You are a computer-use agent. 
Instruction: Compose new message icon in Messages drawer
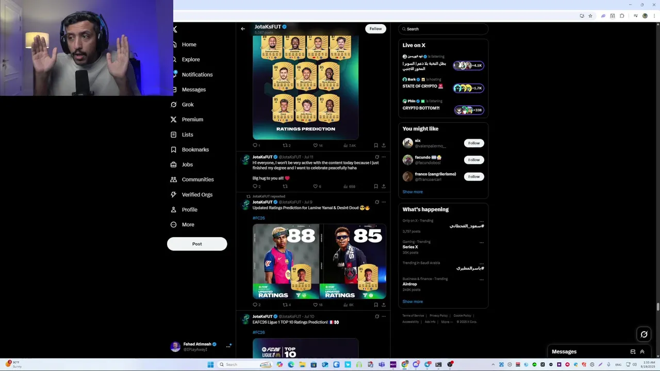coord(633,351)
